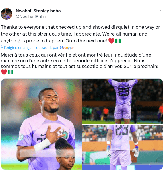Click the Google logo beside translation note
This screenshot has height=170, width=165.
point(67,48)
